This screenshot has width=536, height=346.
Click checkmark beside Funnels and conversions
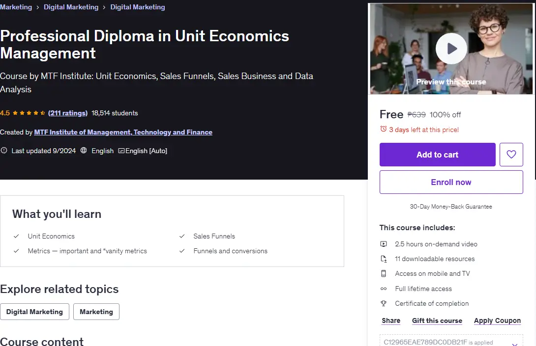click(182, 251)
